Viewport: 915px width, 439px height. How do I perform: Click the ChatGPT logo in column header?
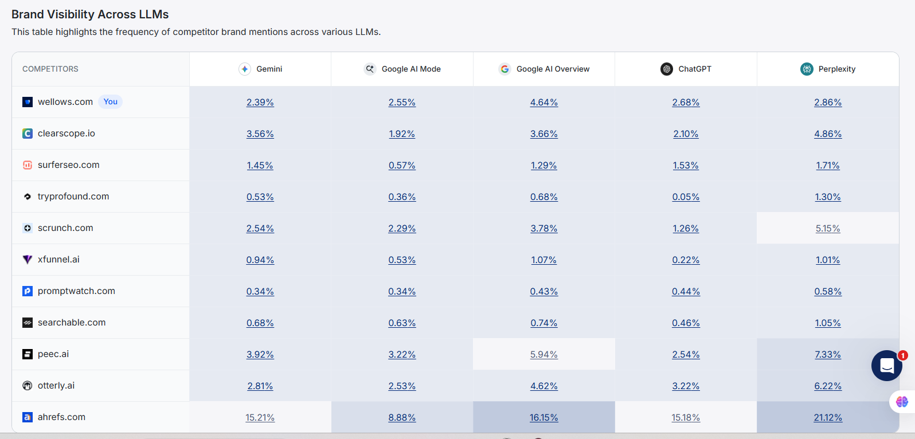(667, 69)
